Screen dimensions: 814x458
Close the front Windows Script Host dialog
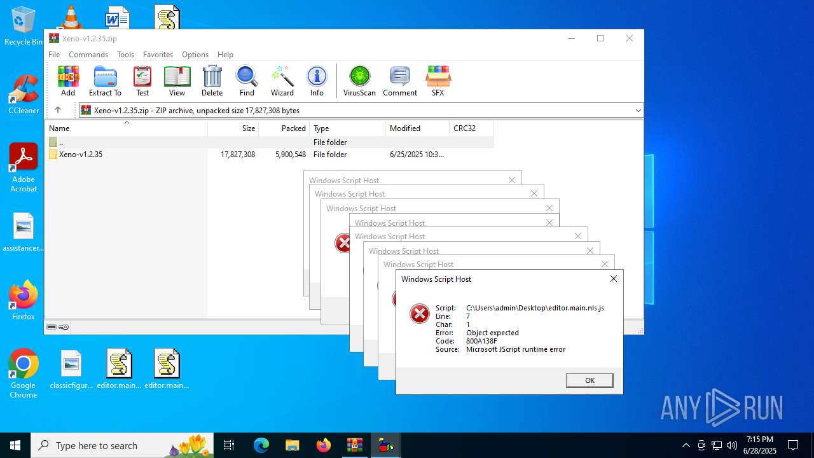[x=613, y=279]
